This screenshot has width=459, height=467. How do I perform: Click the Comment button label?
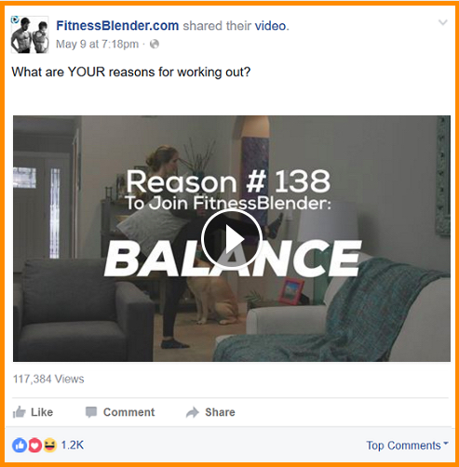[x=128, y=412]
